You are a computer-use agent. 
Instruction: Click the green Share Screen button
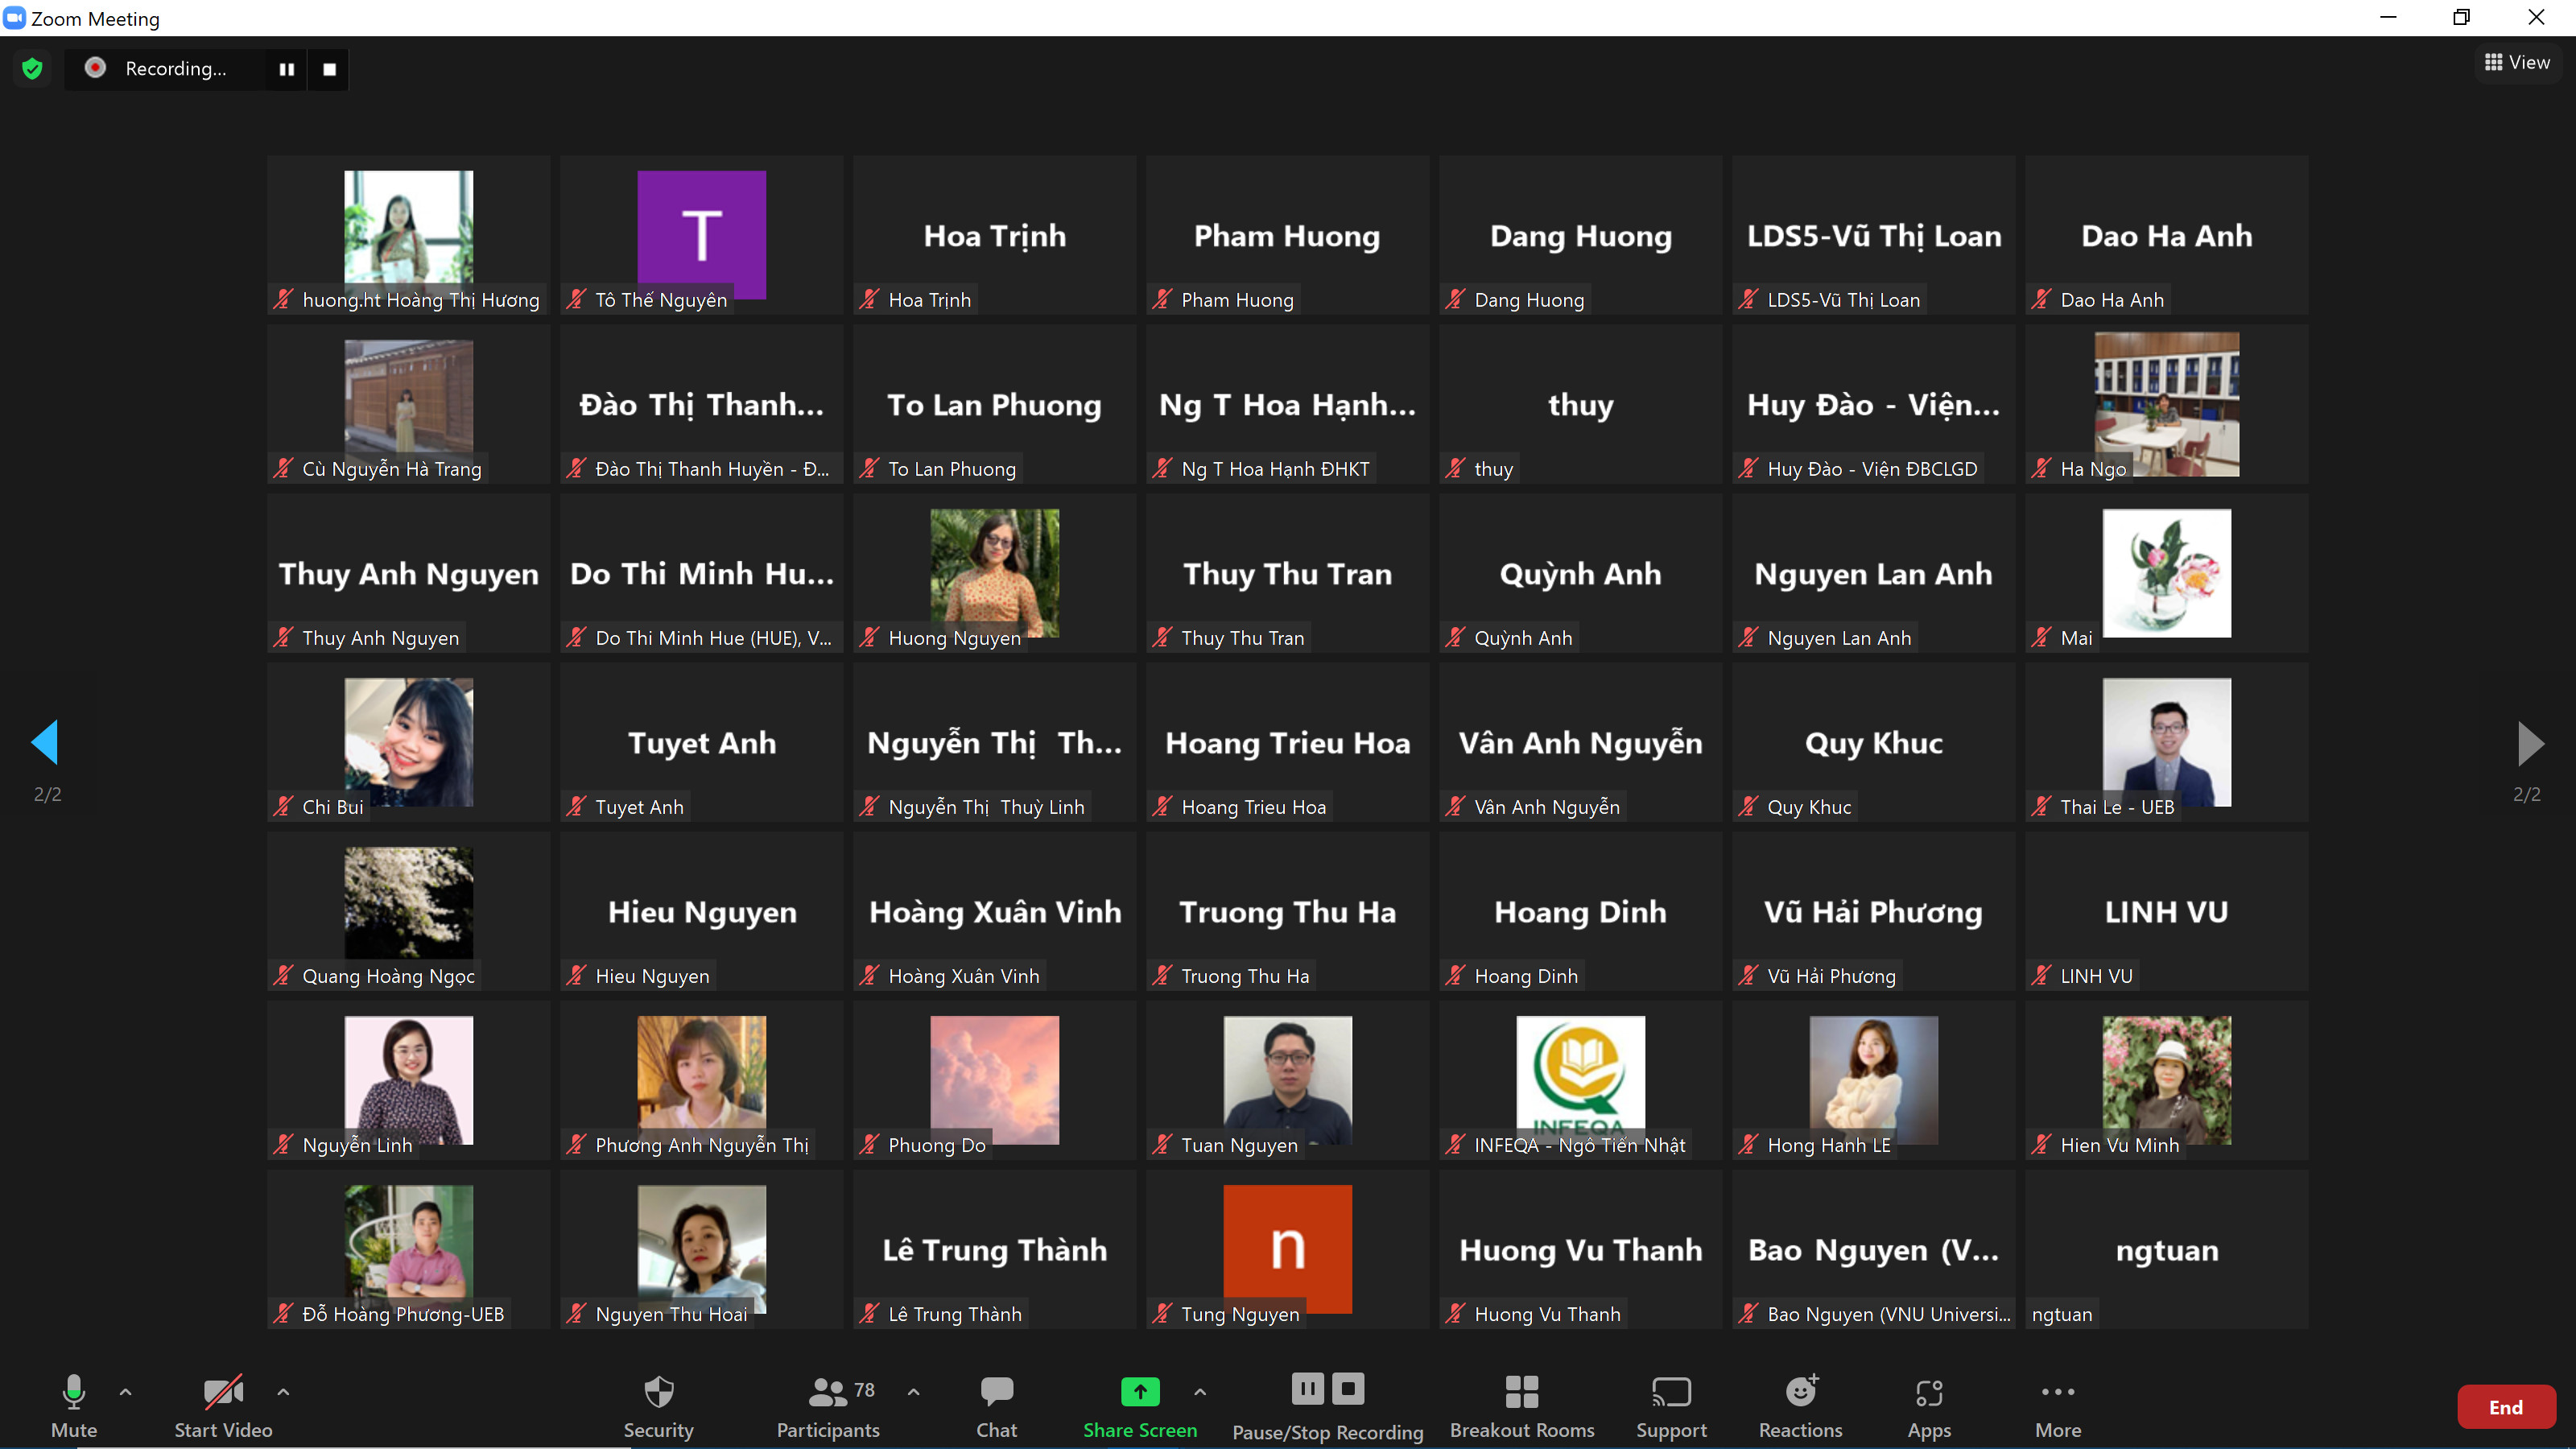click(x=1140, y=1405)
